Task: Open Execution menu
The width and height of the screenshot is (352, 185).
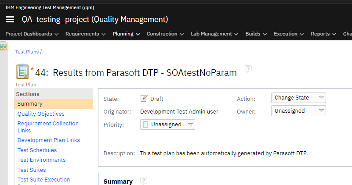Action: 289,34
